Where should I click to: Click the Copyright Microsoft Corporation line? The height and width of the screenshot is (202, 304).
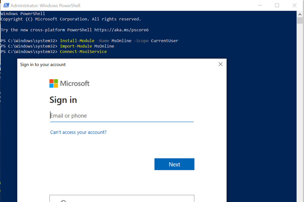pos(71,19)
